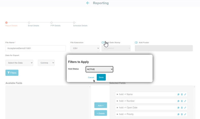Copy the hold -> Name field
Image resolution: width=200 pixels, height=119 pixels.
tap(178, 94)
